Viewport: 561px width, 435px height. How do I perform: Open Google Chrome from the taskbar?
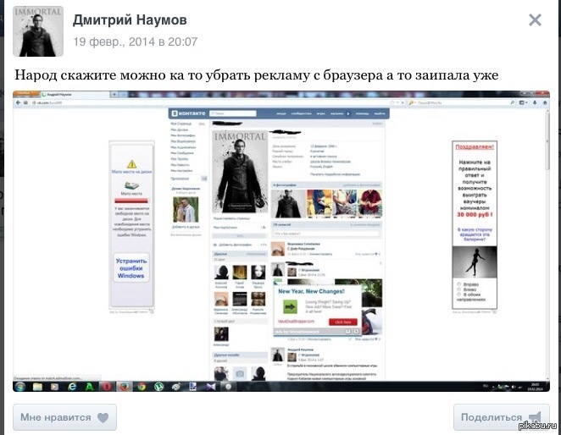pyautogui.click(x=142, y=386)
